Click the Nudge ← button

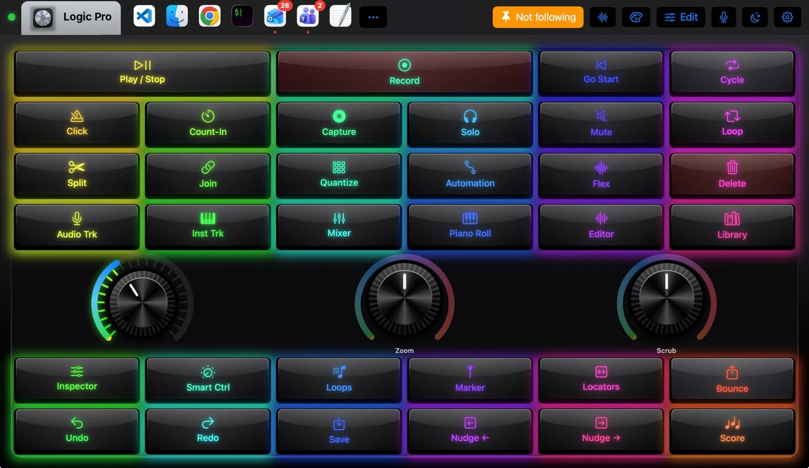point(470,431)
